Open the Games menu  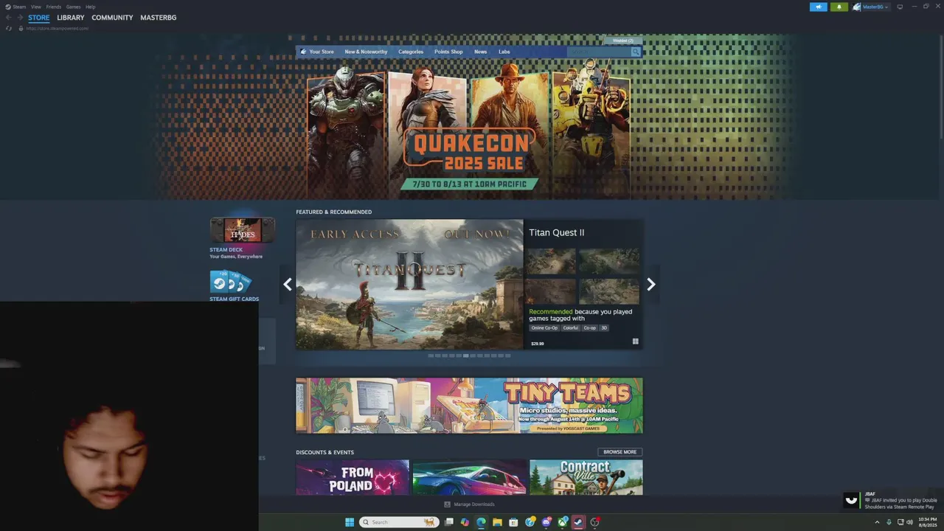[x=73, y=7]
